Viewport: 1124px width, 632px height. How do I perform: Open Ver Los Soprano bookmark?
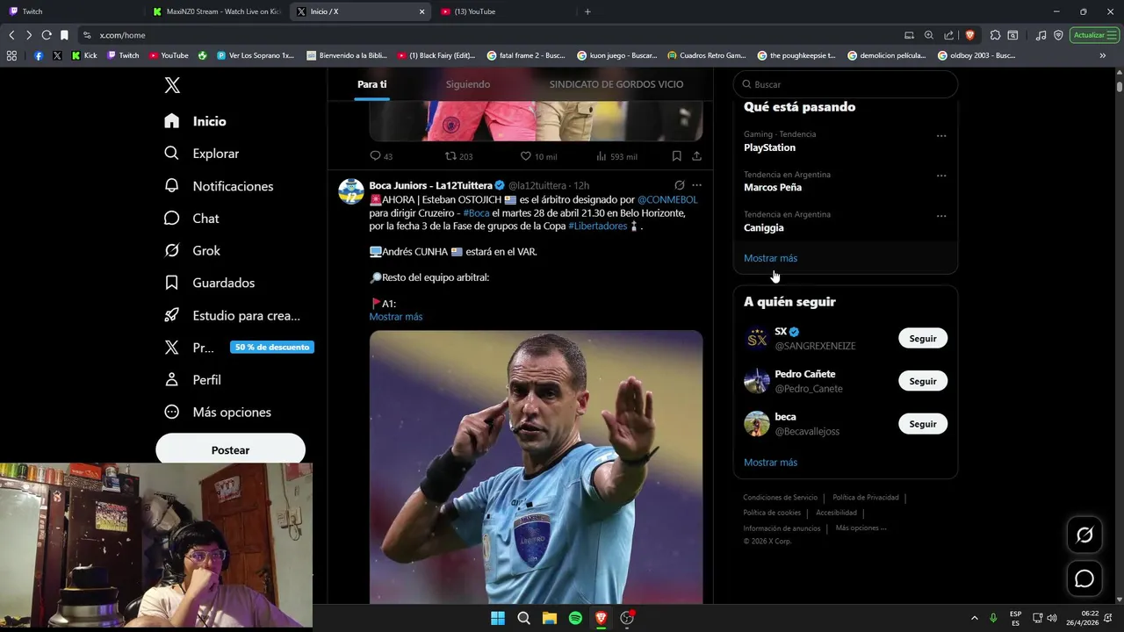click(x=254, y=55)
